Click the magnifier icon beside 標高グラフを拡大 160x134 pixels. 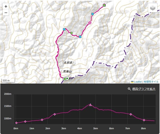click(129, 89)
